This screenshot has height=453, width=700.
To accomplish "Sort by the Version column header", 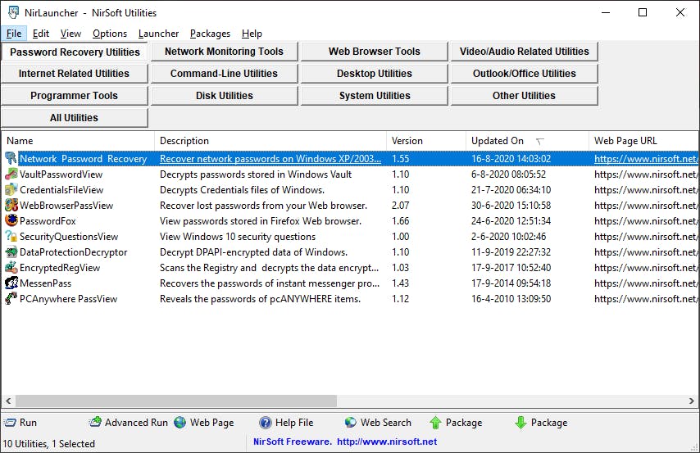I will pos(426,141).
